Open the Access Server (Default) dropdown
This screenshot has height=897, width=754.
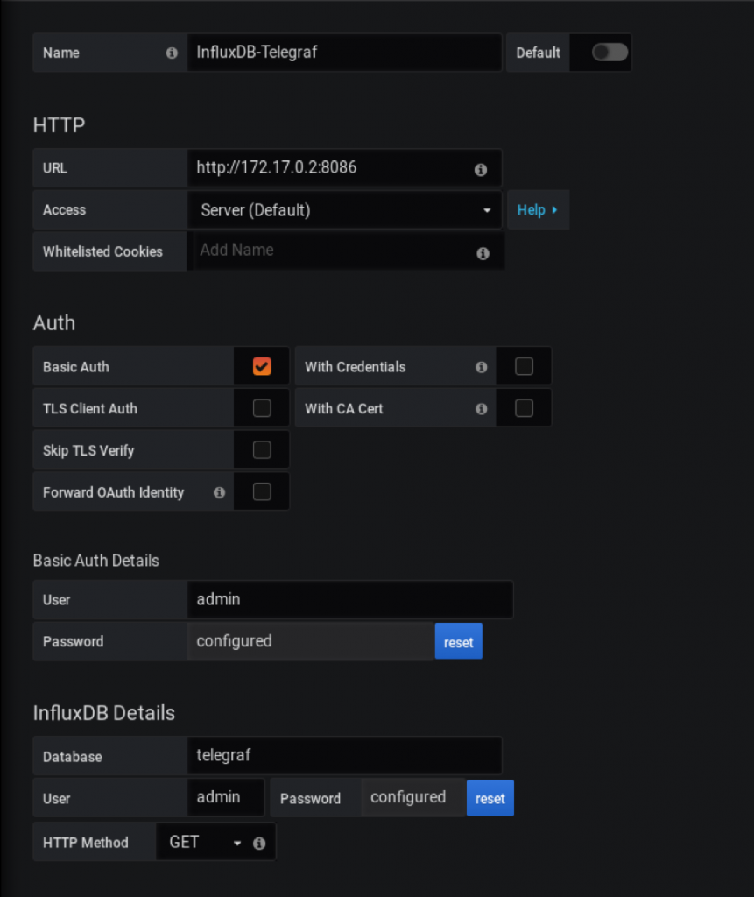344,210
